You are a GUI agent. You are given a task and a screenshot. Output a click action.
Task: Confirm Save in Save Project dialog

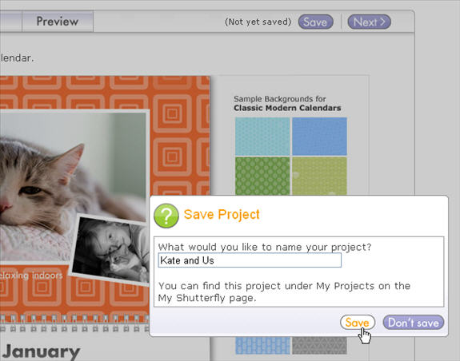point(358,323)
